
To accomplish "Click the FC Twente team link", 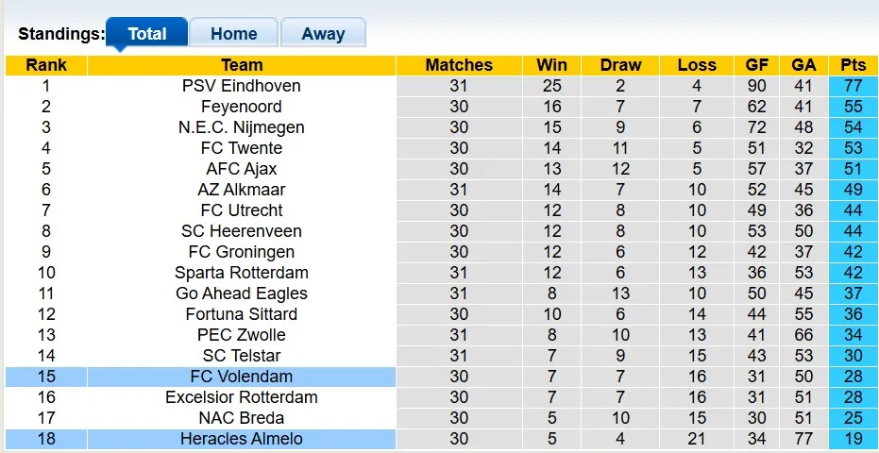I will (x=242, y=148).
